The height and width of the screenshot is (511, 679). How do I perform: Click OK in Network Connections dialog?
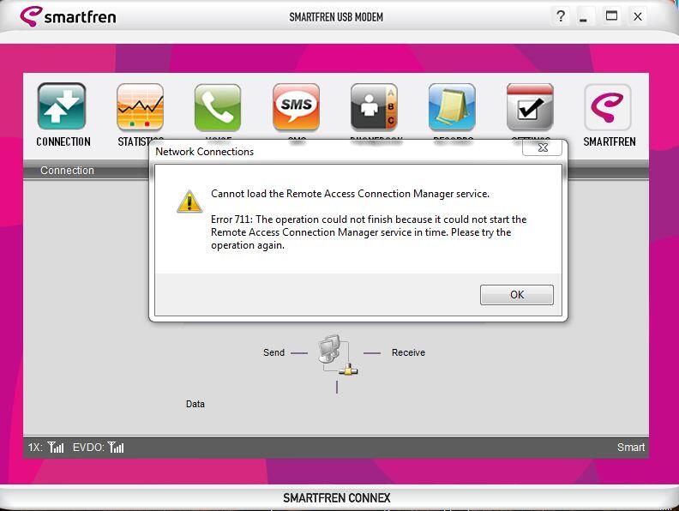point(517,294)
